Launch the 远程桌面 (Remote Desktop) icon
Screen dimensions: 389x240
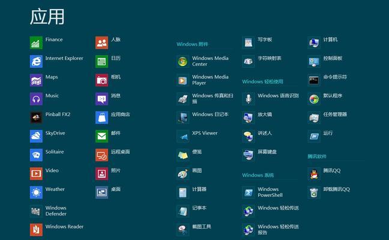(x=101, y=155)
